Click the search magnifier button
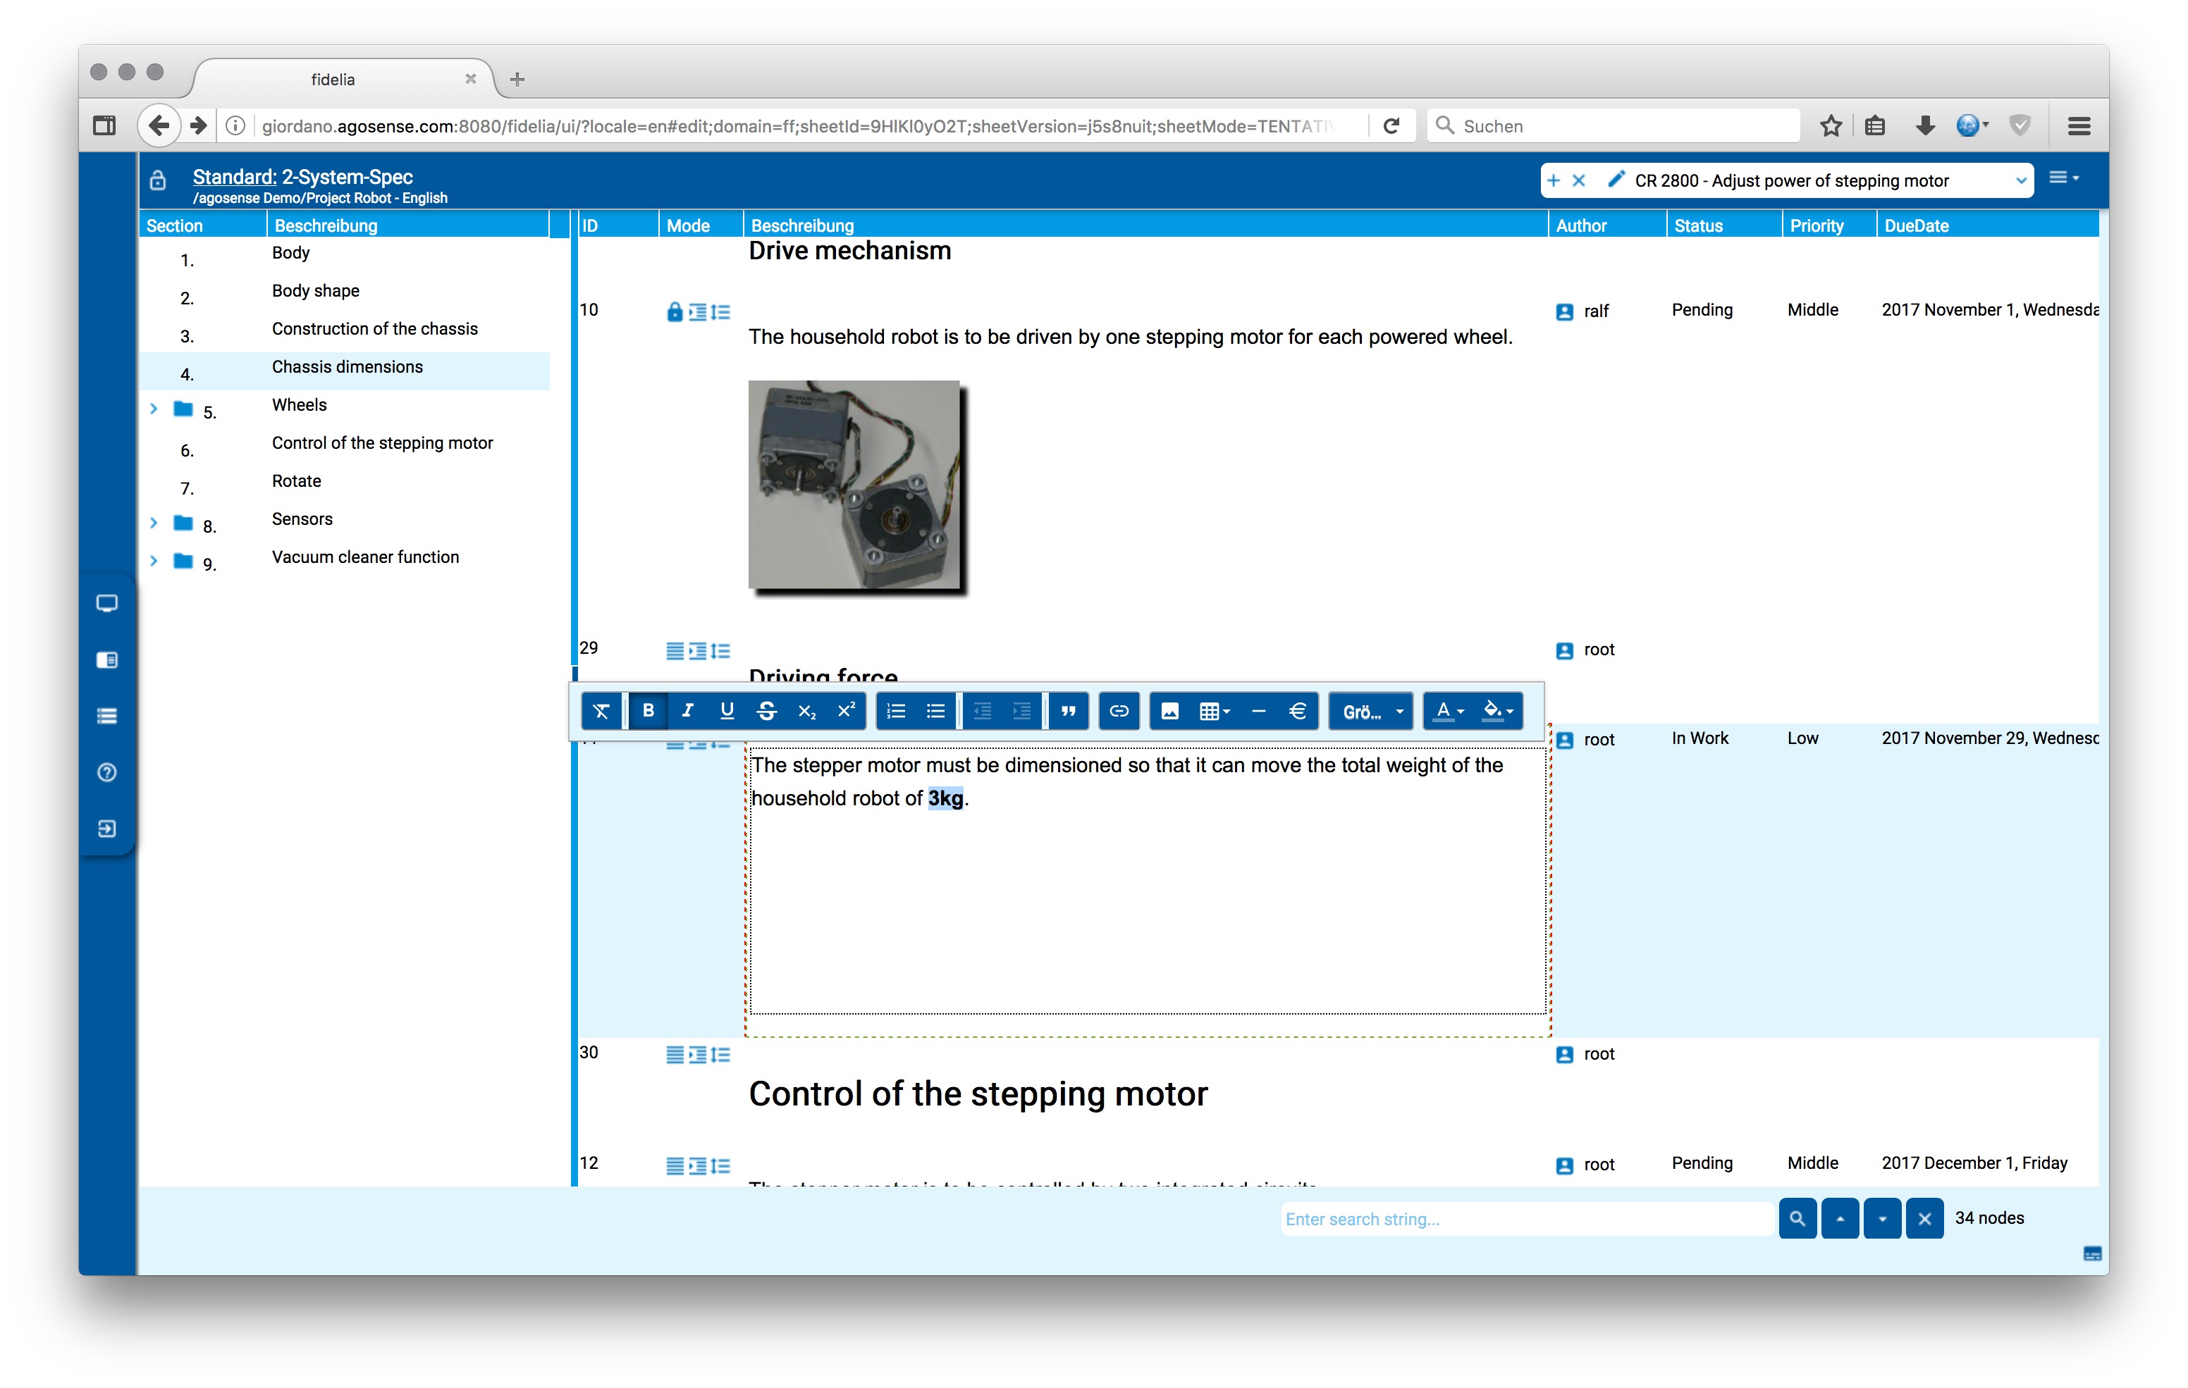The width and height of the screenshot is (2188, 1388). pyautogui.click(x=1796, y=1219)
